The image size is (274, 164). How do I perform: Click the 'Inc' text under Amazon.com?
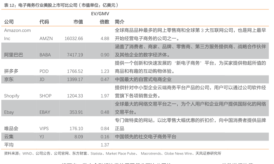pyautogui.click(x=7, y=38)
